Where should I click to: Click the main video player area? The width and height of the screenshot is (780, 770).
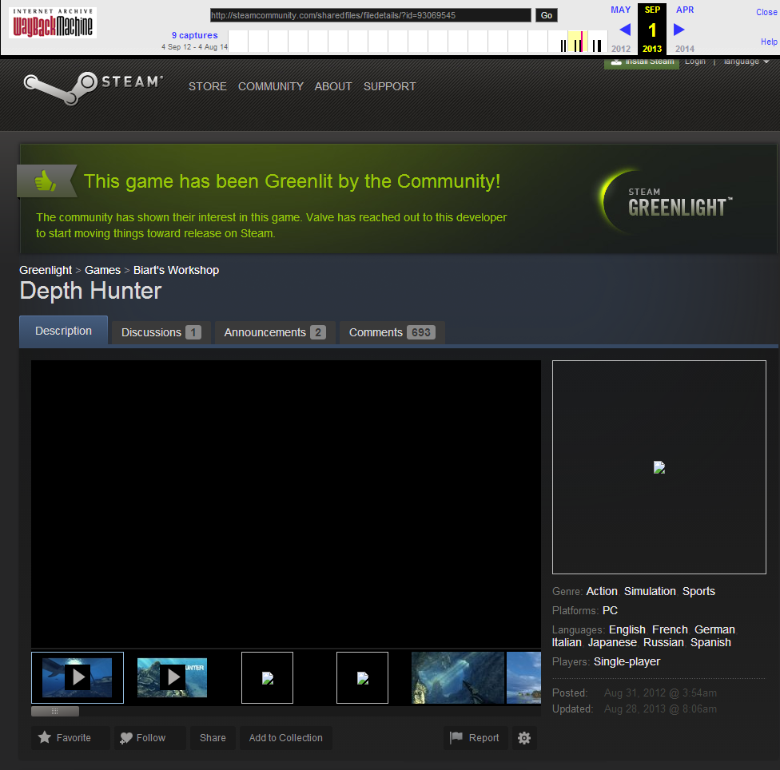tap(286, 504)
